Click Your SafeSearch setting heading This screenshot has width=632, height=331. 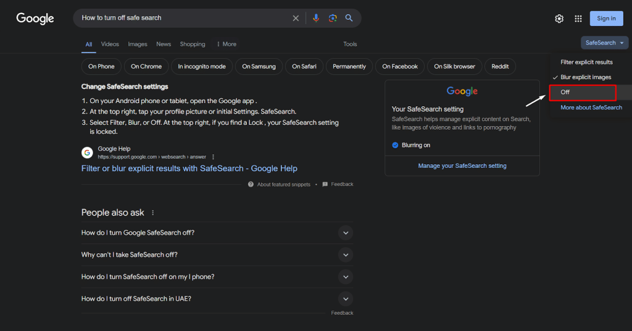coord(428,109)
